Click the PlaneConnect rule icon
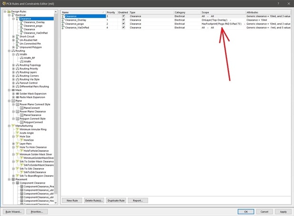This screenshot has width=294, height=216. click(22, 108)
